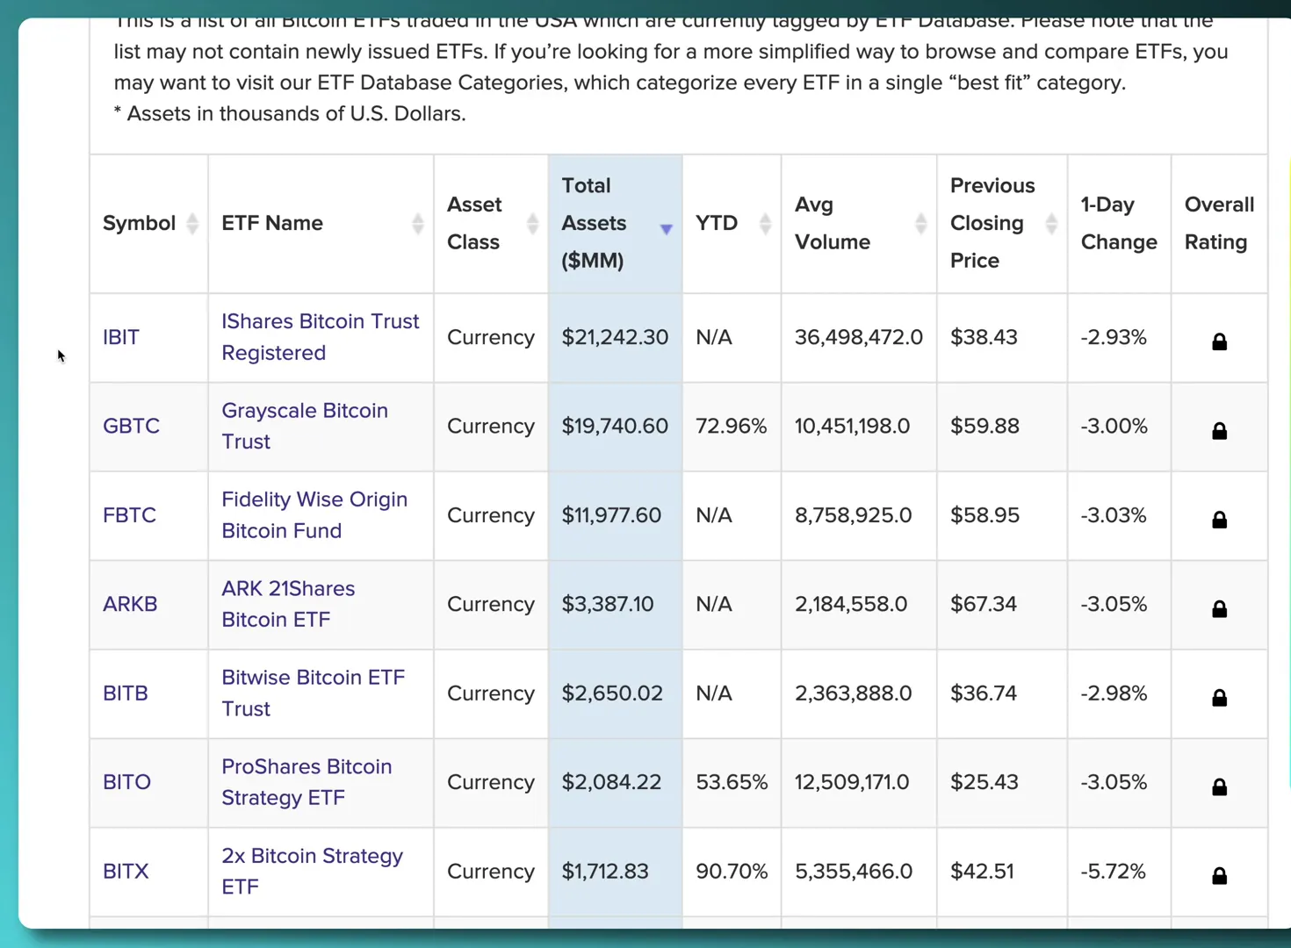
Task: Open iShares Bitcoin Trust Registered link
Action: pyautogui.click(x=321, y=337)
